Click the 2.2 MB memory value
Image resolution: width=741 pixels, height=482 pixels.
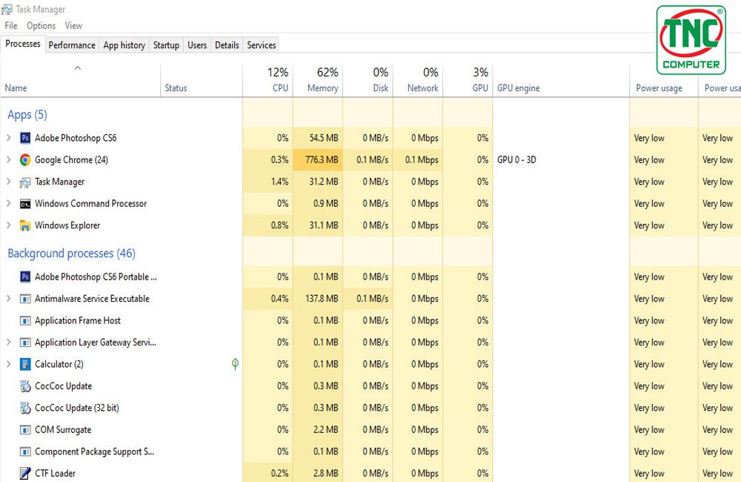point(325,430)
